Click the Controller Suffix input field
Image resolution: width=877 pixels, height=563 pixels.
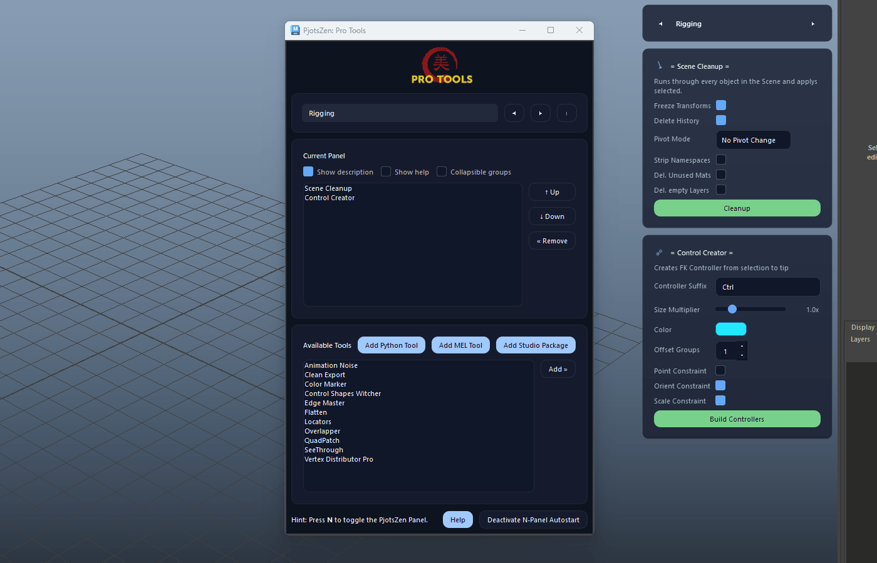(x=767, y=287)
